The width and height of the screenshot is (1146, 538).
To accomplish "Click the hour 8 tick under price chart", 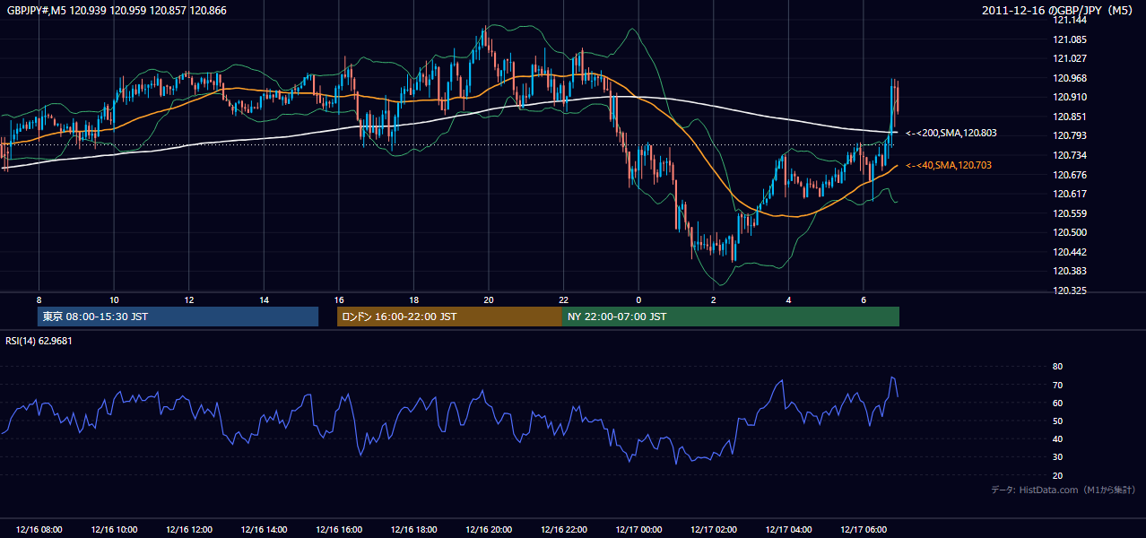I will (x=39, y=299).
